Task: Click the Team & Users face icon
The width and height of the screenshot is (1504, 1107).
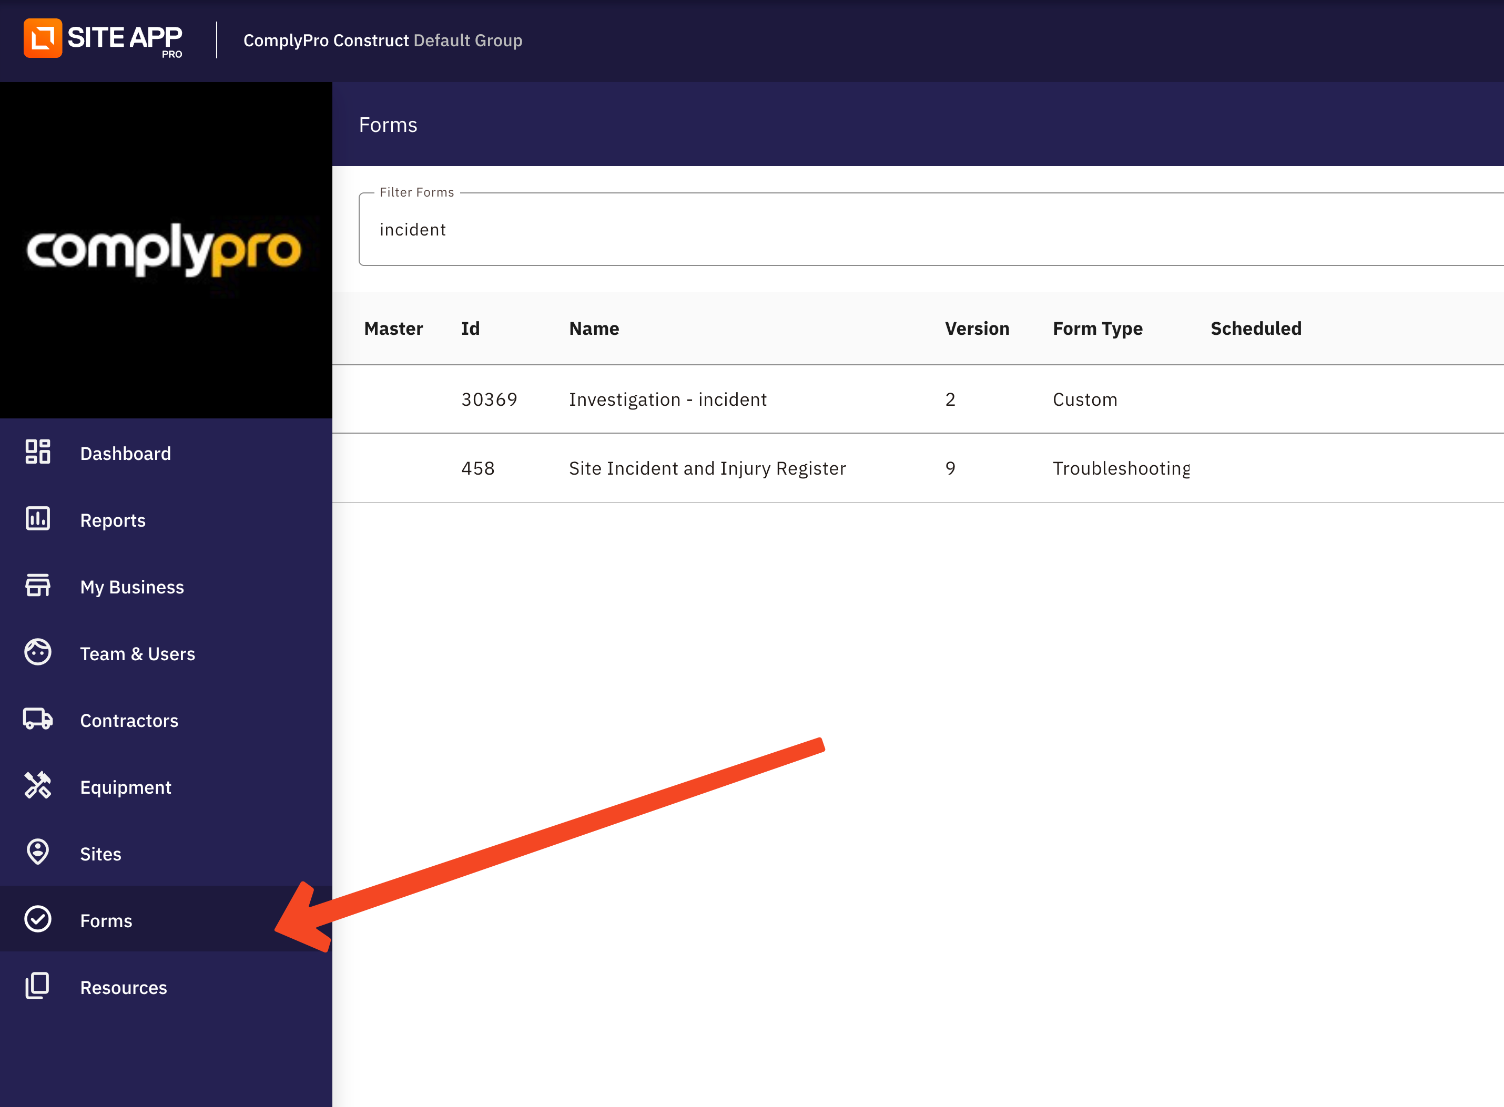Action: tap(37, 652)
